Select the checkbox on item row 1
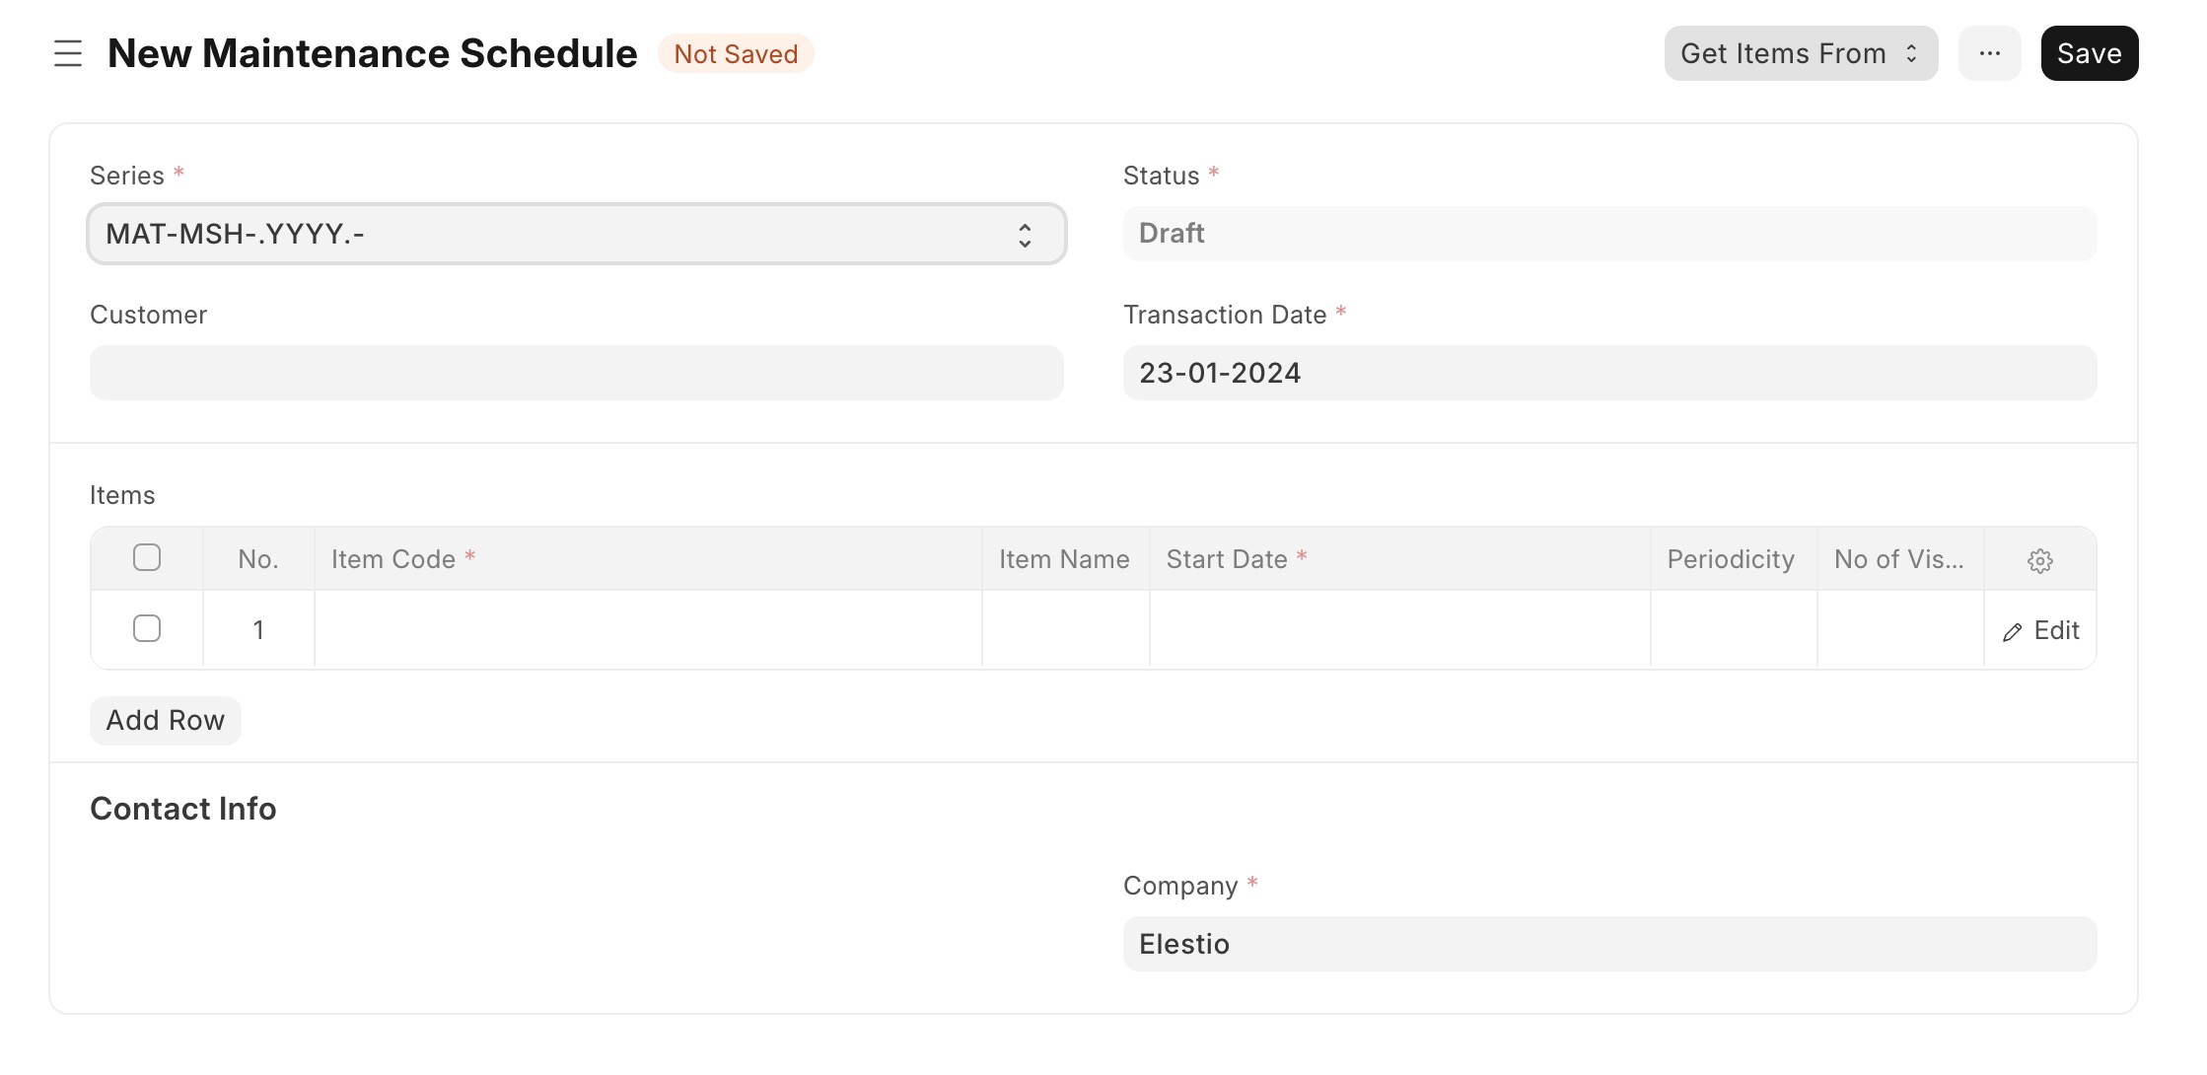The height and width of the screenshot is (1075, 2207). tap(146, 627)
